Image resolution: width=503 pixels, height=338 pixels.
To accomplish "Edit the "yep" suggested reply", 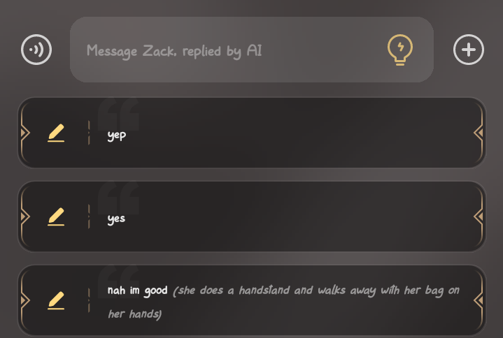I will pyautogui.click(x=56, y=133).
